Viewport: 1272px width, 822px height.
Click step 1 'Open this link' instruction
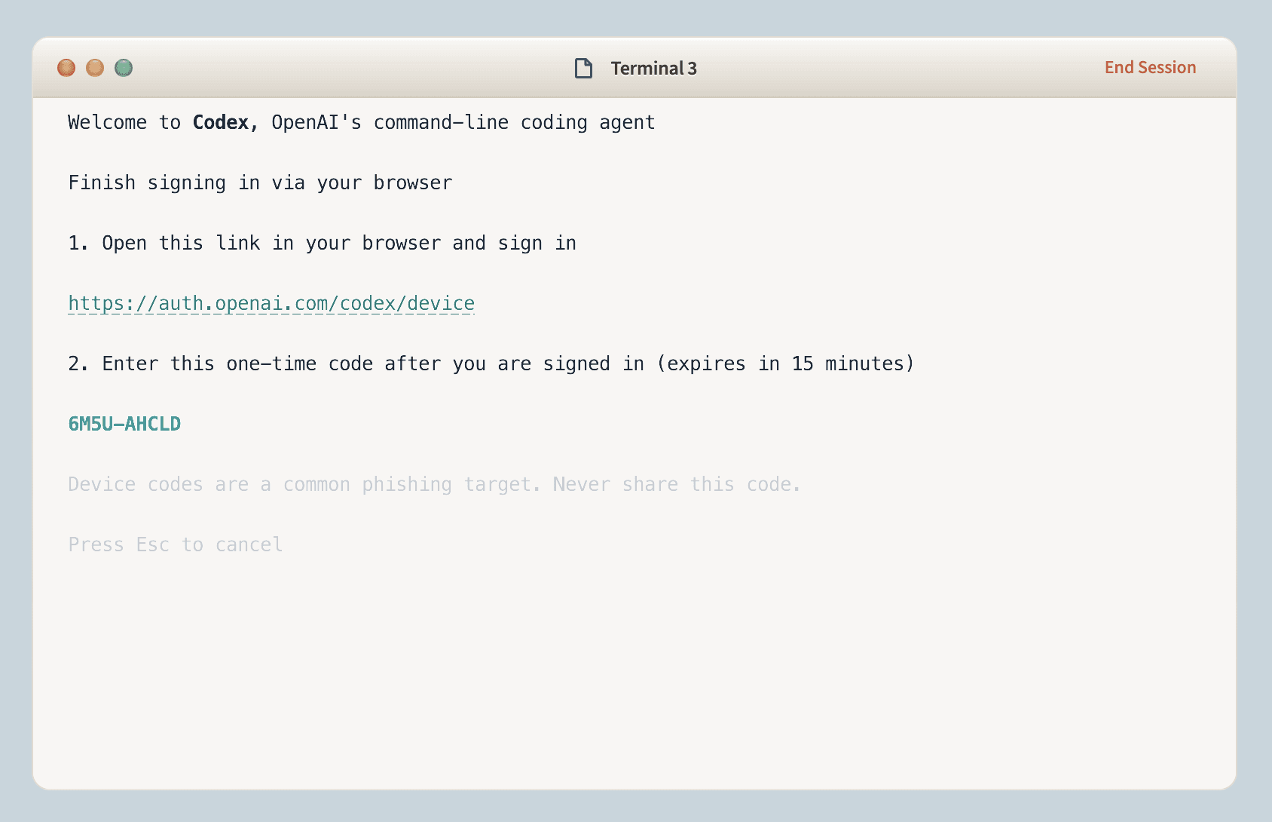pos(322,243)
